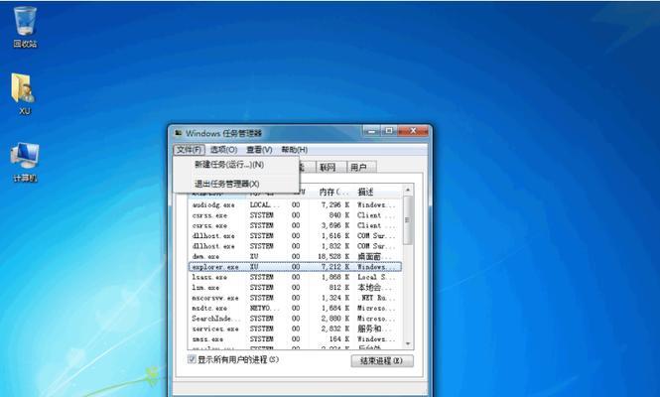Click the 7,212 K memory value
The image size is (660, 397).
click(x=335, y=267)
